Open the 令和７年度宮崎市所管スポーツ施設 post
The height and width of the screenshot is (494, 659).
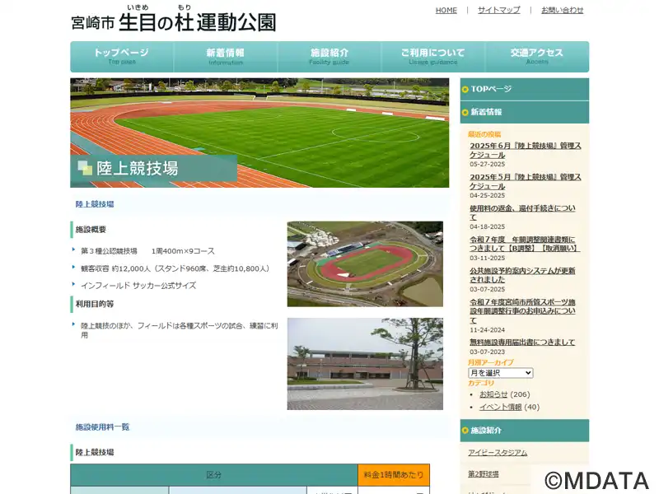pos(522,311)
